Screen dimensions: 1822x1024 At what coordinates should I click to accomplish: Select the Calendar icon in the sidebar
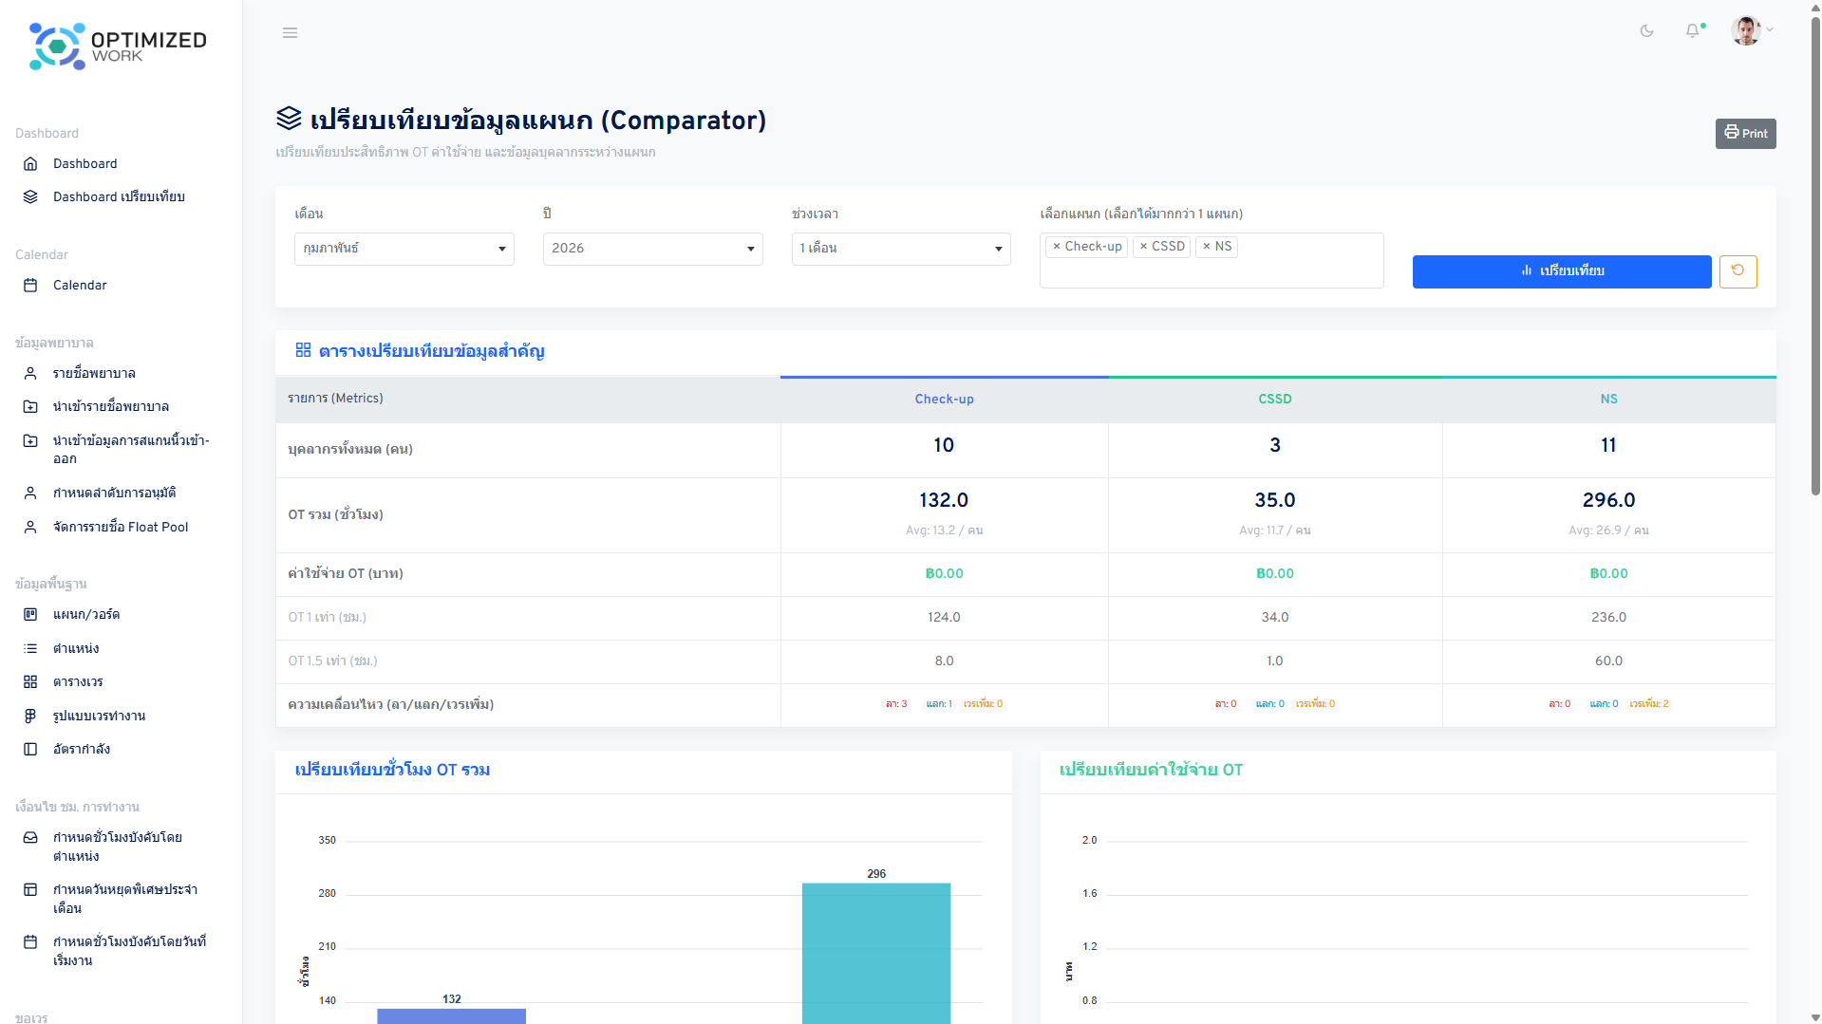pyautogui.click(x=29, y=285)
